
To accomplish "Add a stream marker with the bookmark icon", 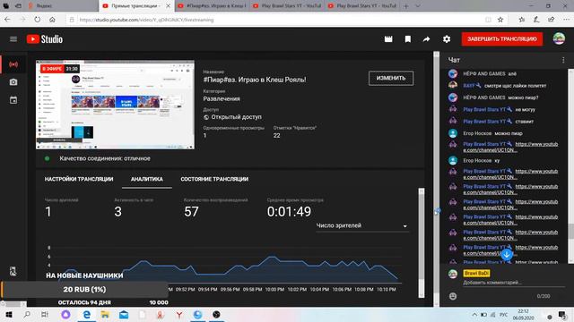I will tap(408, 39).
